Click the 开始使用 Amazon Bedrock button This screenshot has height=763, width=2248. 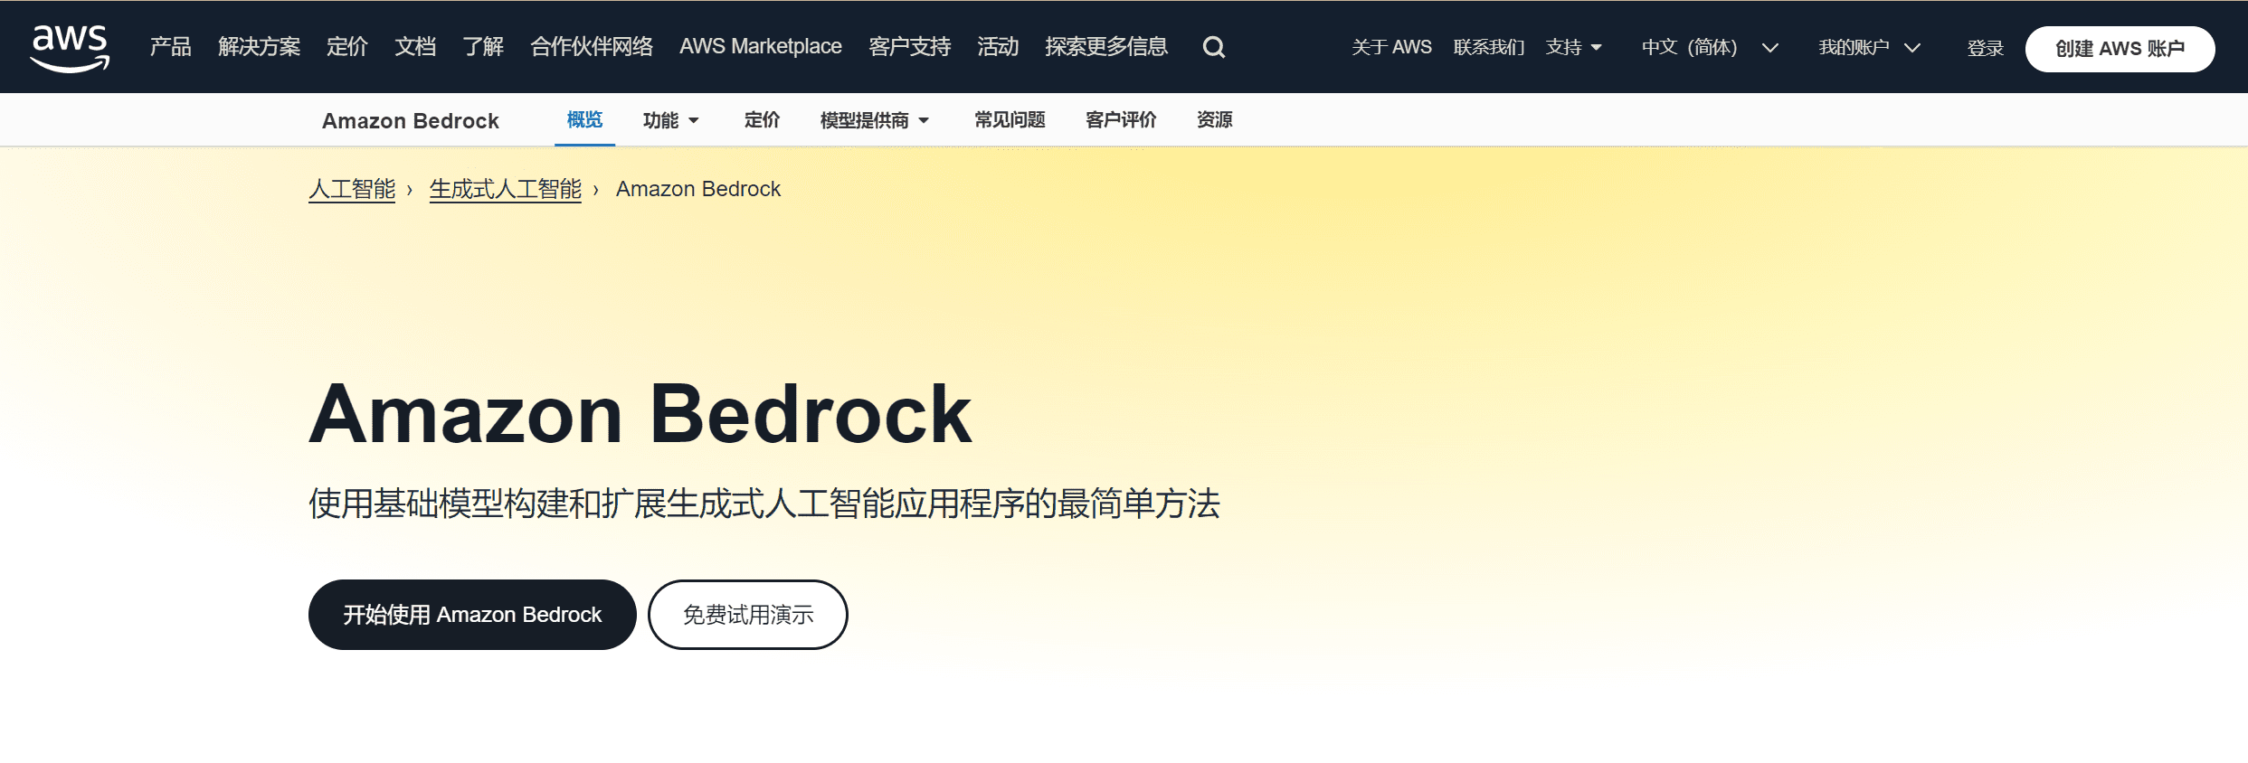tap(472, 615)
